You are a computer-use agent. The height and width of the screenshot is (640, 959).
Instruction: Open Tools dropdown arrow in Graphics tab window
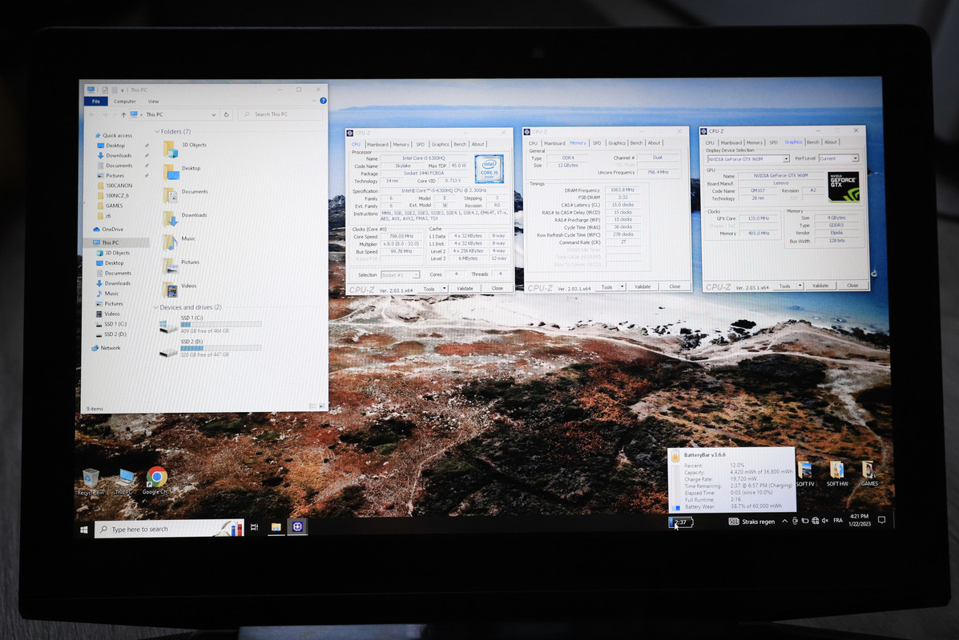[800, 285]
